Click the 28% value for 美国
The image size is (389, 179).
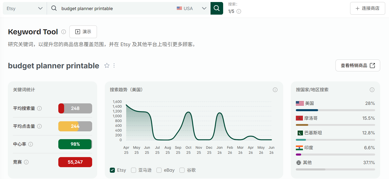pyautogui.click(x=370, y=103)
